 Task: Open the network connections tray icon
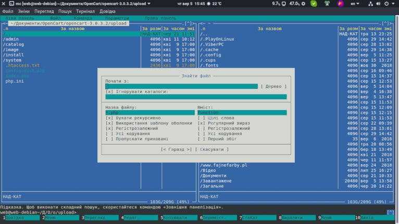370,4
